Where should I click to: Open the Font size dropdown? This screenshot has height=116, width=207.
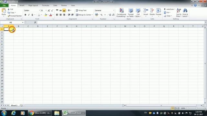pyautogui.click(x=46, y=10)
